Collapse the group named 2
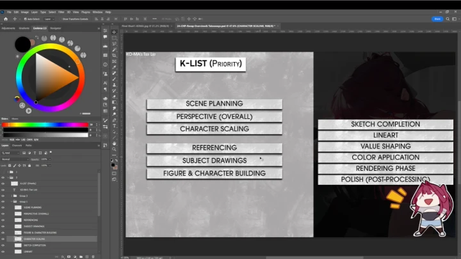This screenshot has height=259, width=461. click(8, 178)
